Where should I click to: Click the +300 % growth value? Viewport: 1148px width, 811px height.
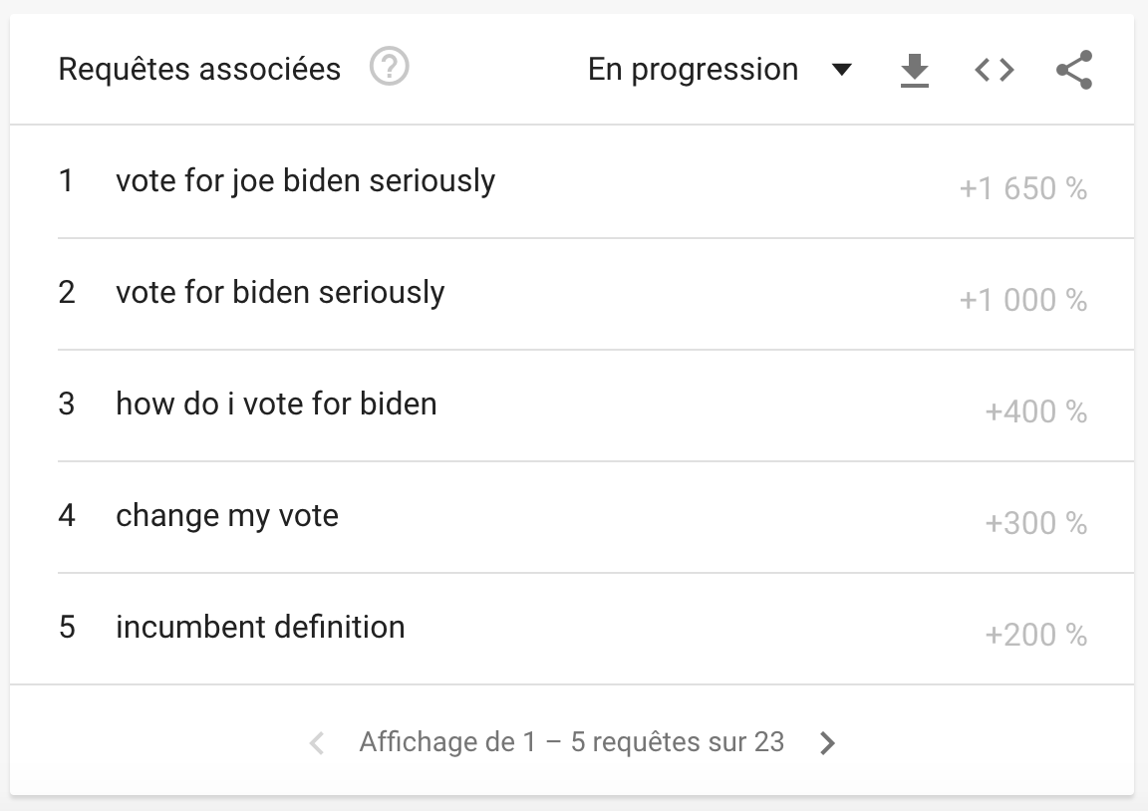click(x=1035, y=523)
